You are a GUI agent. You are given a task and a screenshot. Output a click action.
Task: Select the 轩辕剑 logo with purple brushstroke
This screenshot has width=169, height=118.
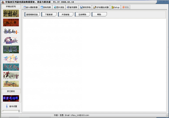(x=11, y=32)
